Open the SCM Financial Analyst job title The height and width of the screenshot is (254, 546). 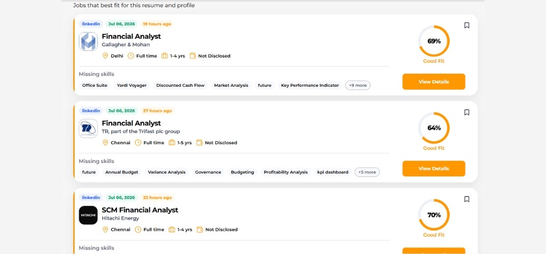tap(140, 210)
